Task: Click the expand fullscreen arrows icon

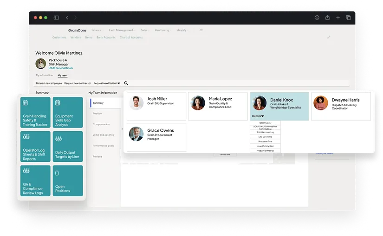Action: [329, 37]
